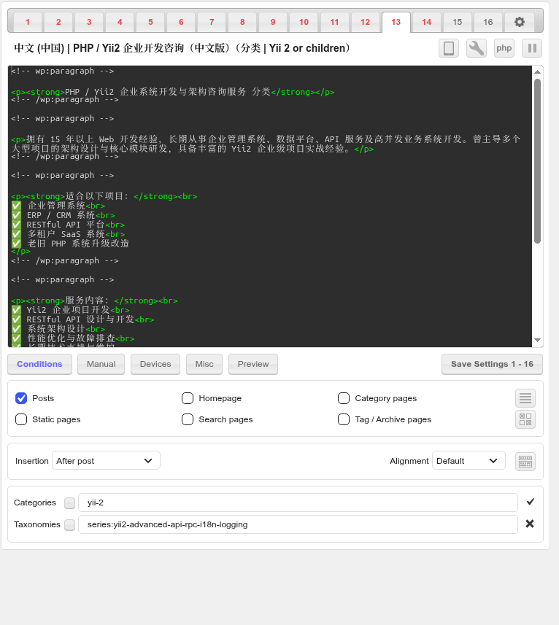Open the general settings gear tab
The height and width of the screenshot is (625, 559).
pos(519,22)
